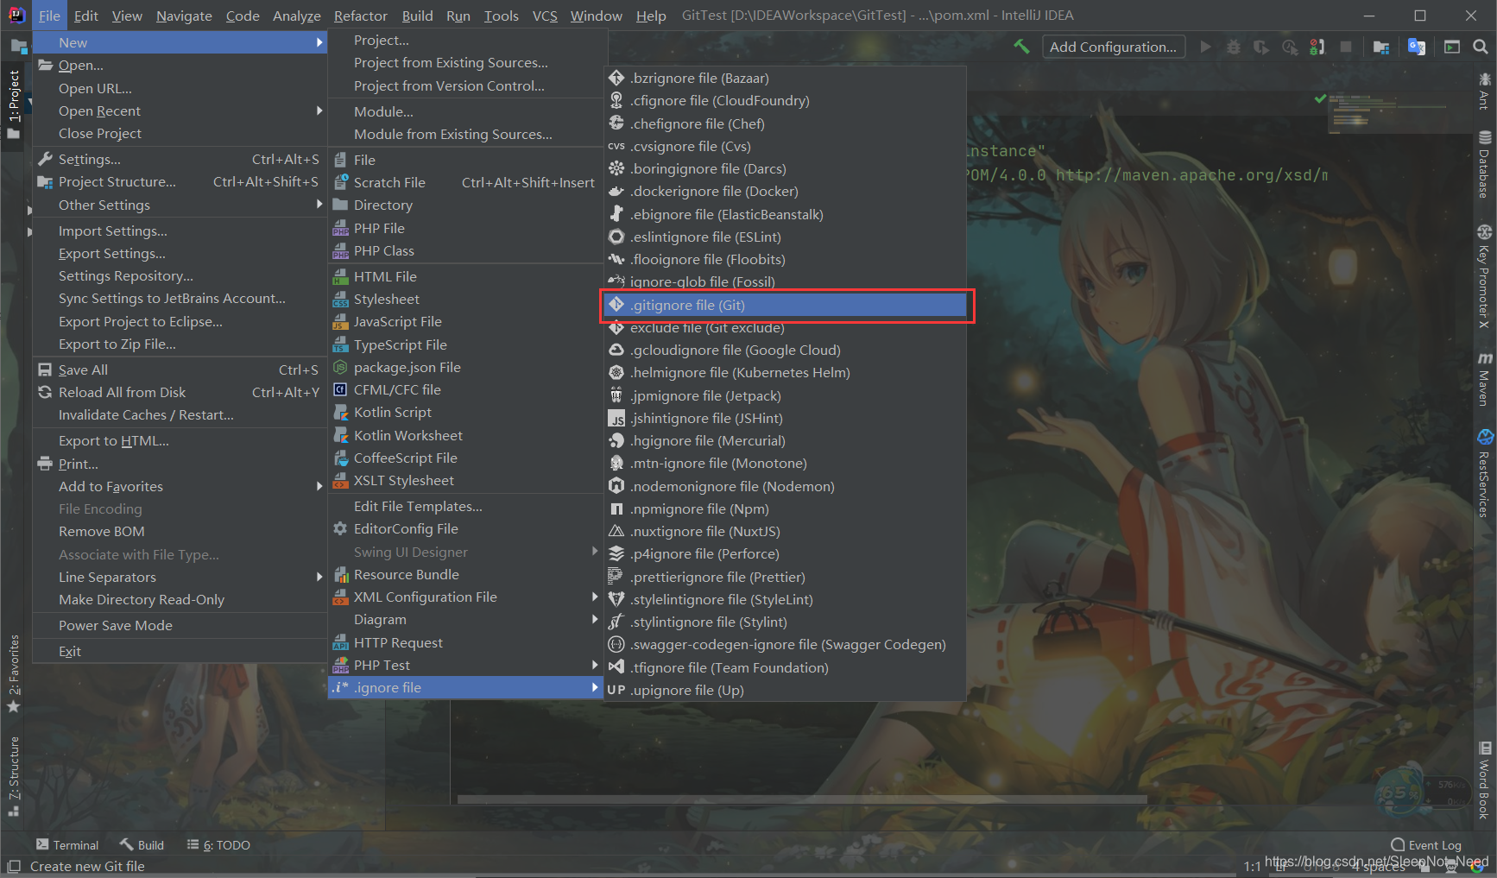
Task: Expand Other Settings submenu
Action: coord(180,205)
